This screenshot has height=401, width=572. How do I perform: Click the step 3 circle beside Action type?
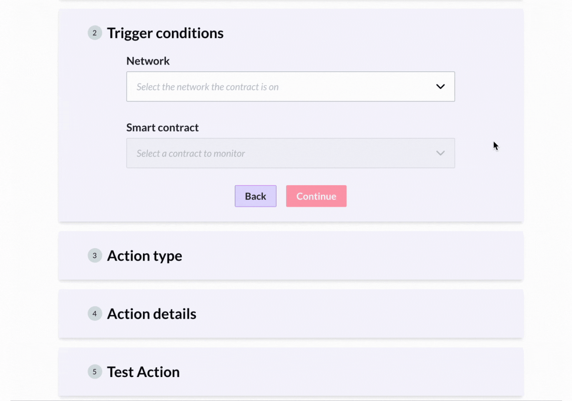[95, 256]
